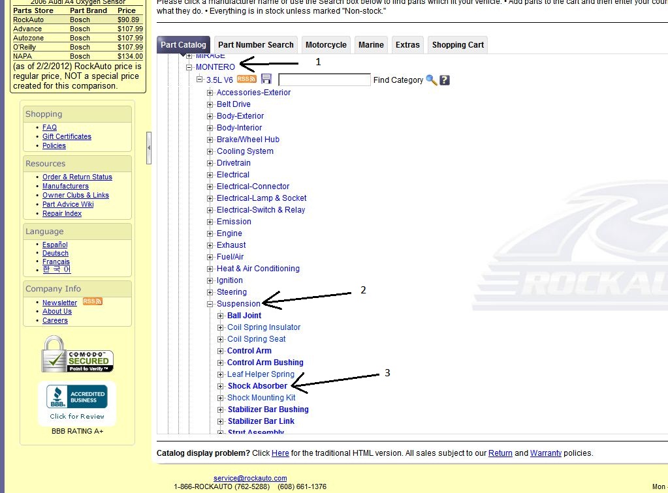Expand the Steering category plus box
This screenshot has height=493, width=668.
[x=210, y=292]
